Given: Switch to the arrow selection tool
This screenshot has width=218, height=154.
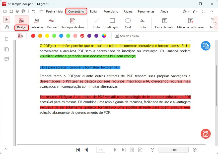Looking at the screenshot, I should click(7, 19).
